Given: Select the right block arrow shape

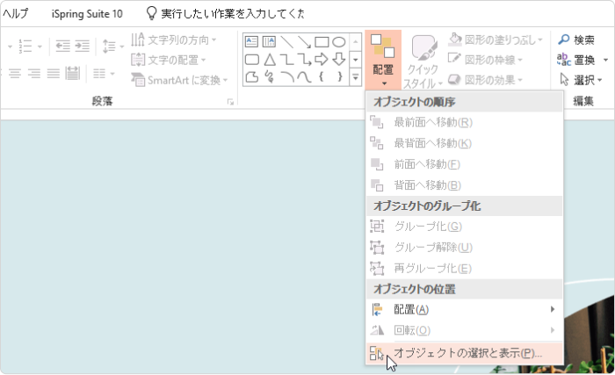Looking at the screenshot, I should pos(322,60).
